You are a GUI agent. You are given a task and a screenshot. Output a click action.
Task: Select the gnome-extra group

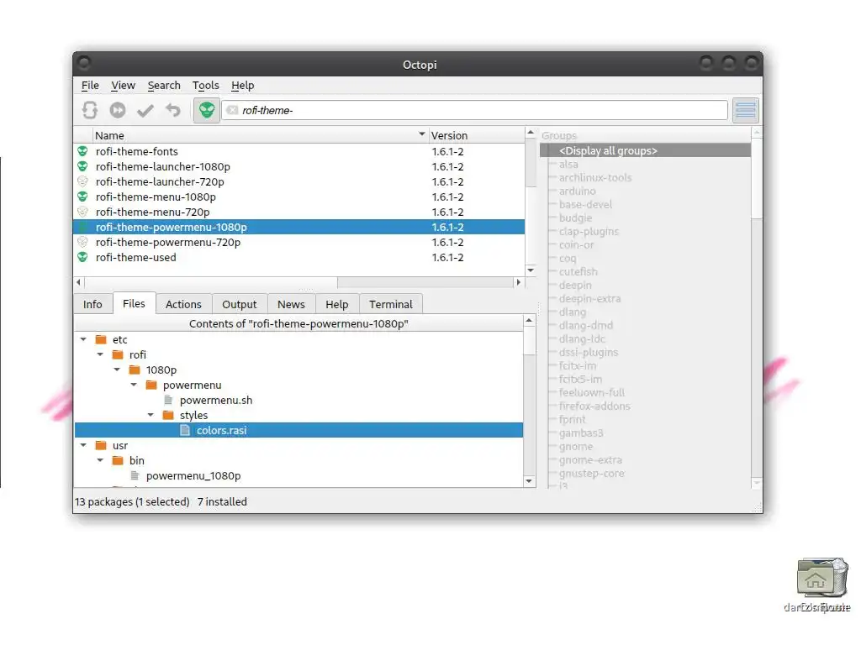pos(590,460)
